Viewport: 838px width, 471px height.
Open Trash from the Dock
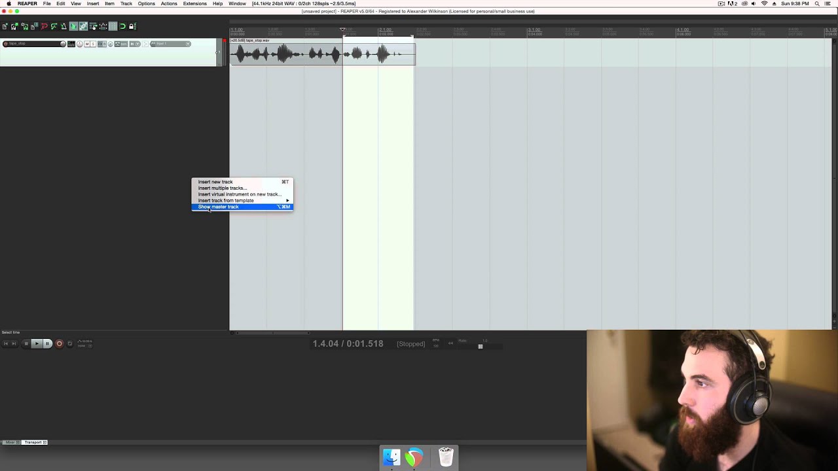point(446,456)
